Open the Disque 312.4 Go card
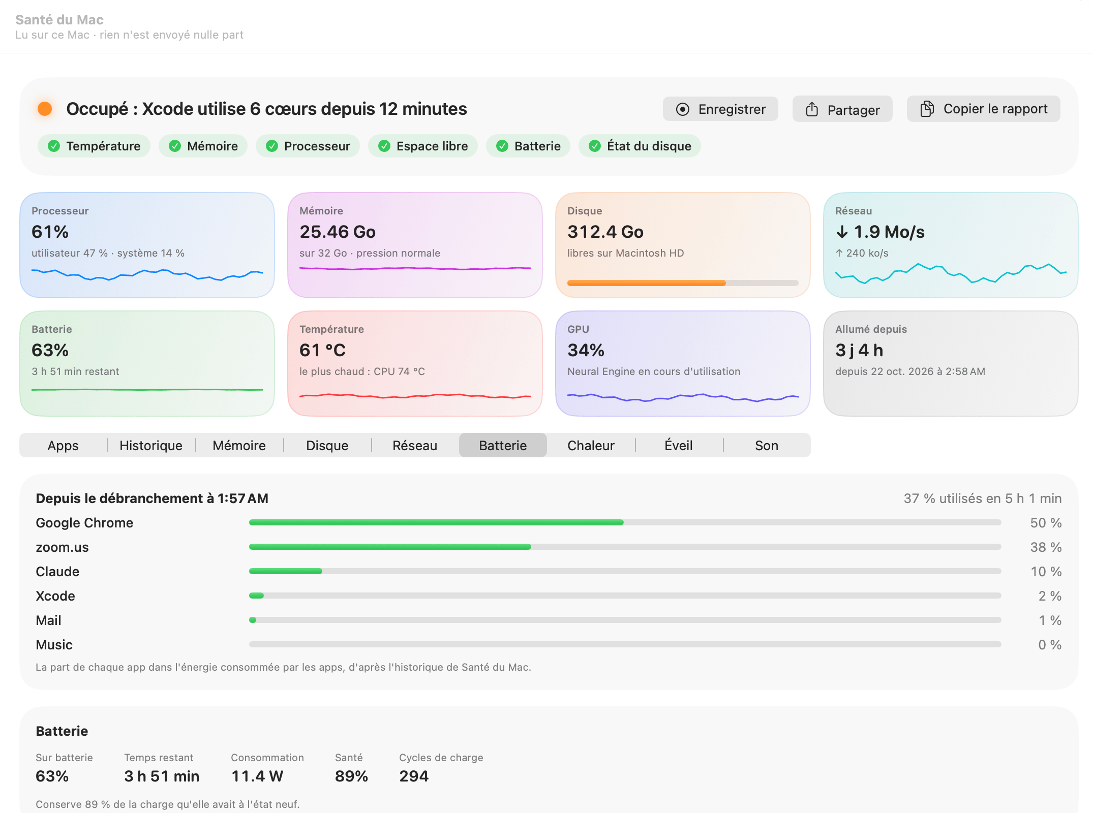The image size is (1093, 813). click(x=683, y=245)
